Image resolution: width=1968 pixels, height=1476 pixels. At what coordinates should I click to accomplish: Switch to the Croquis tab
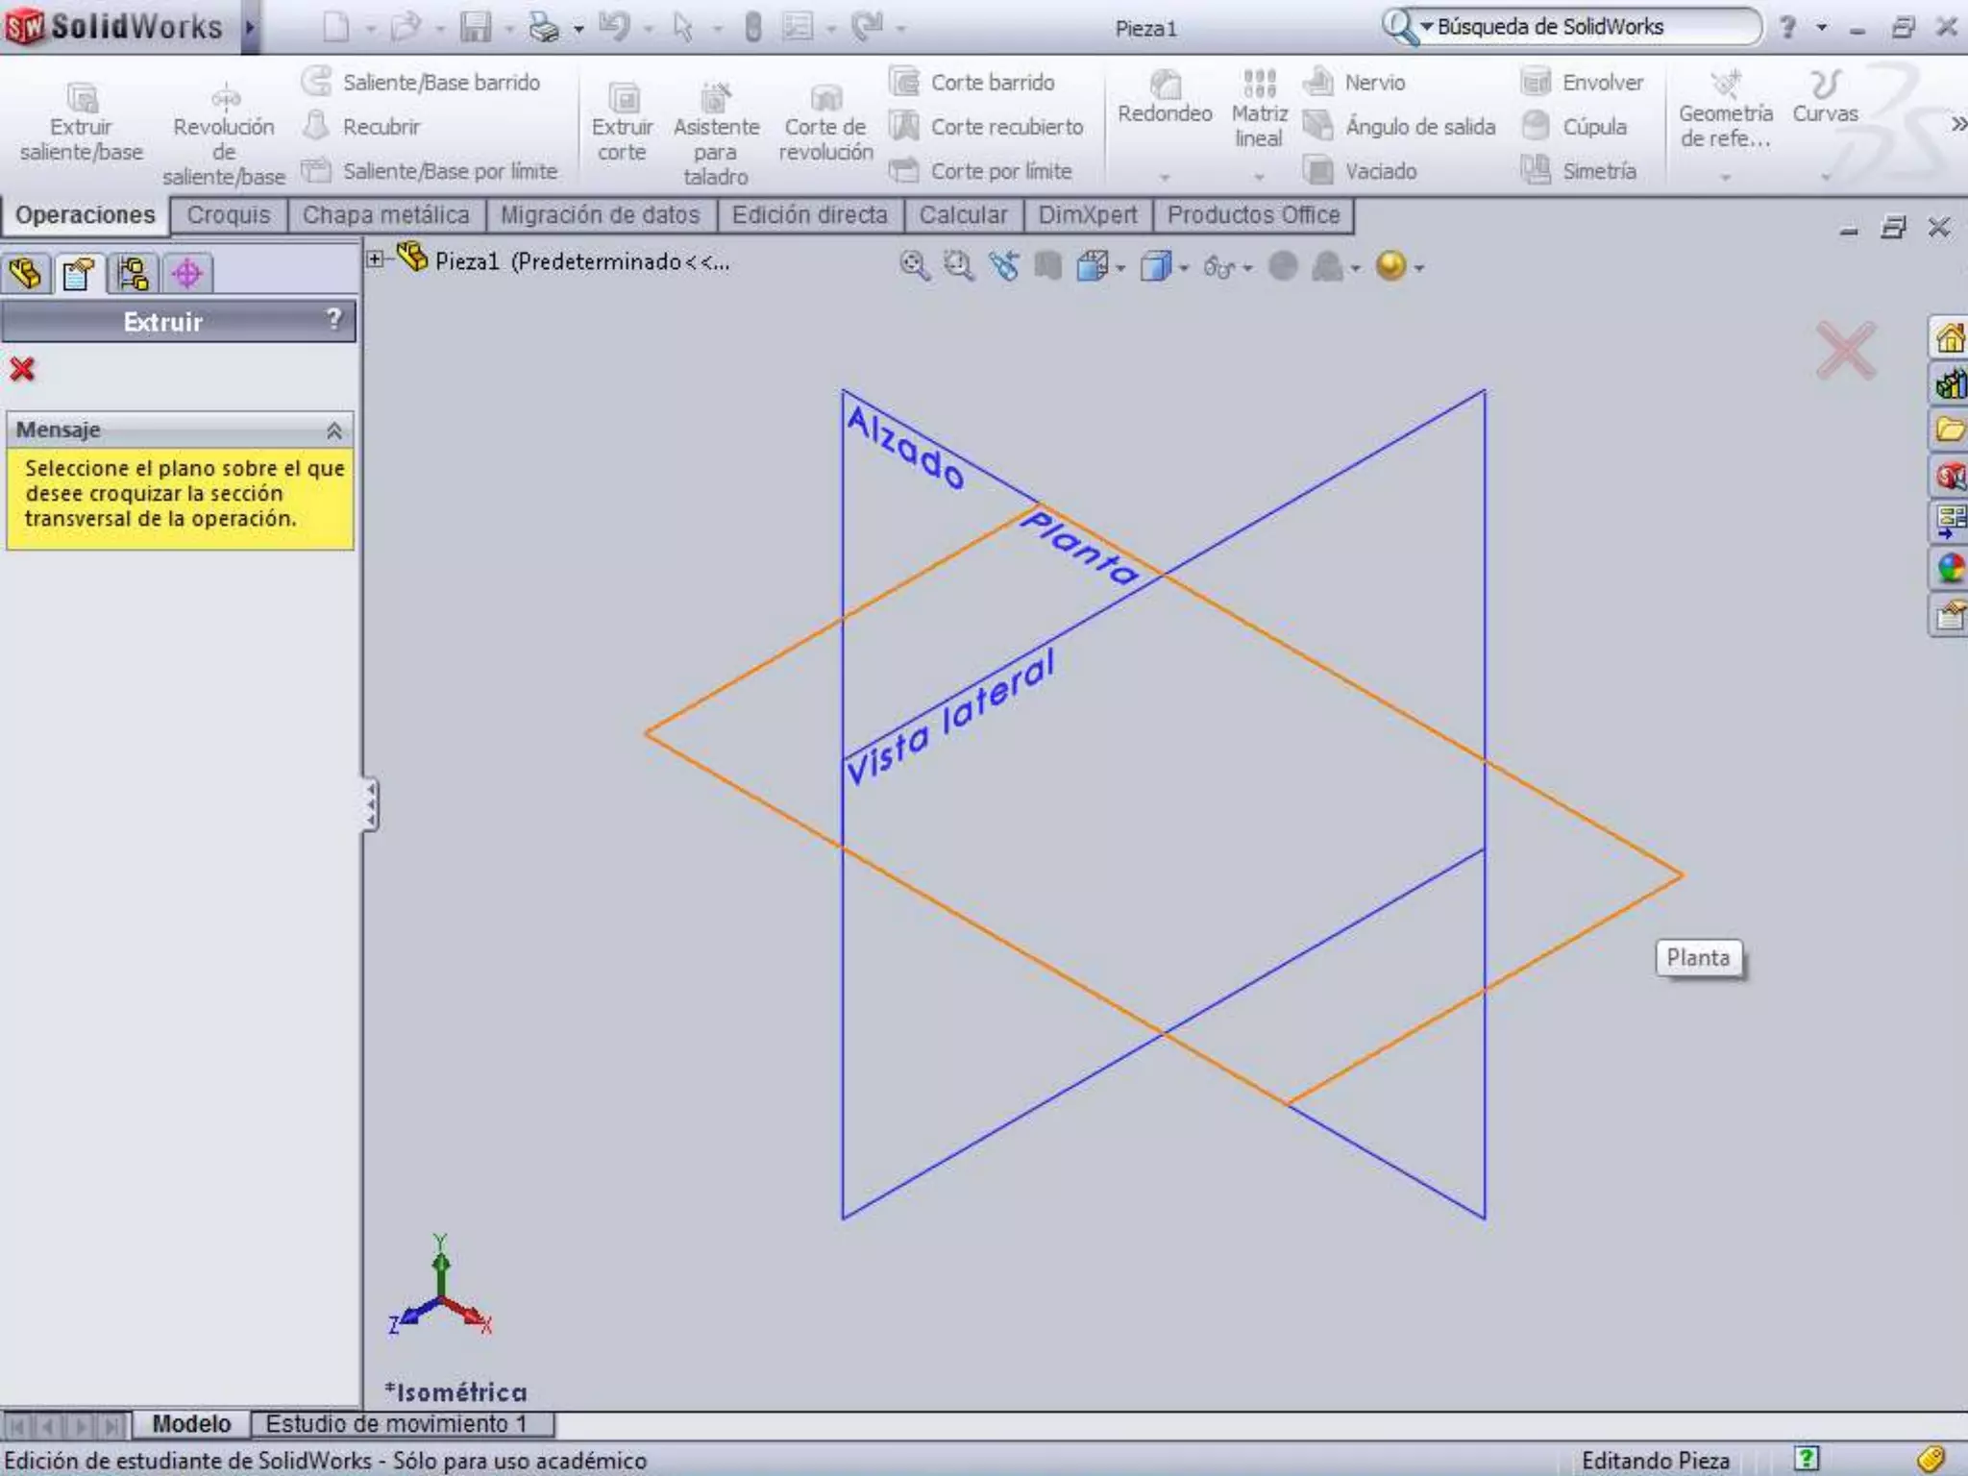click(229, 215)
